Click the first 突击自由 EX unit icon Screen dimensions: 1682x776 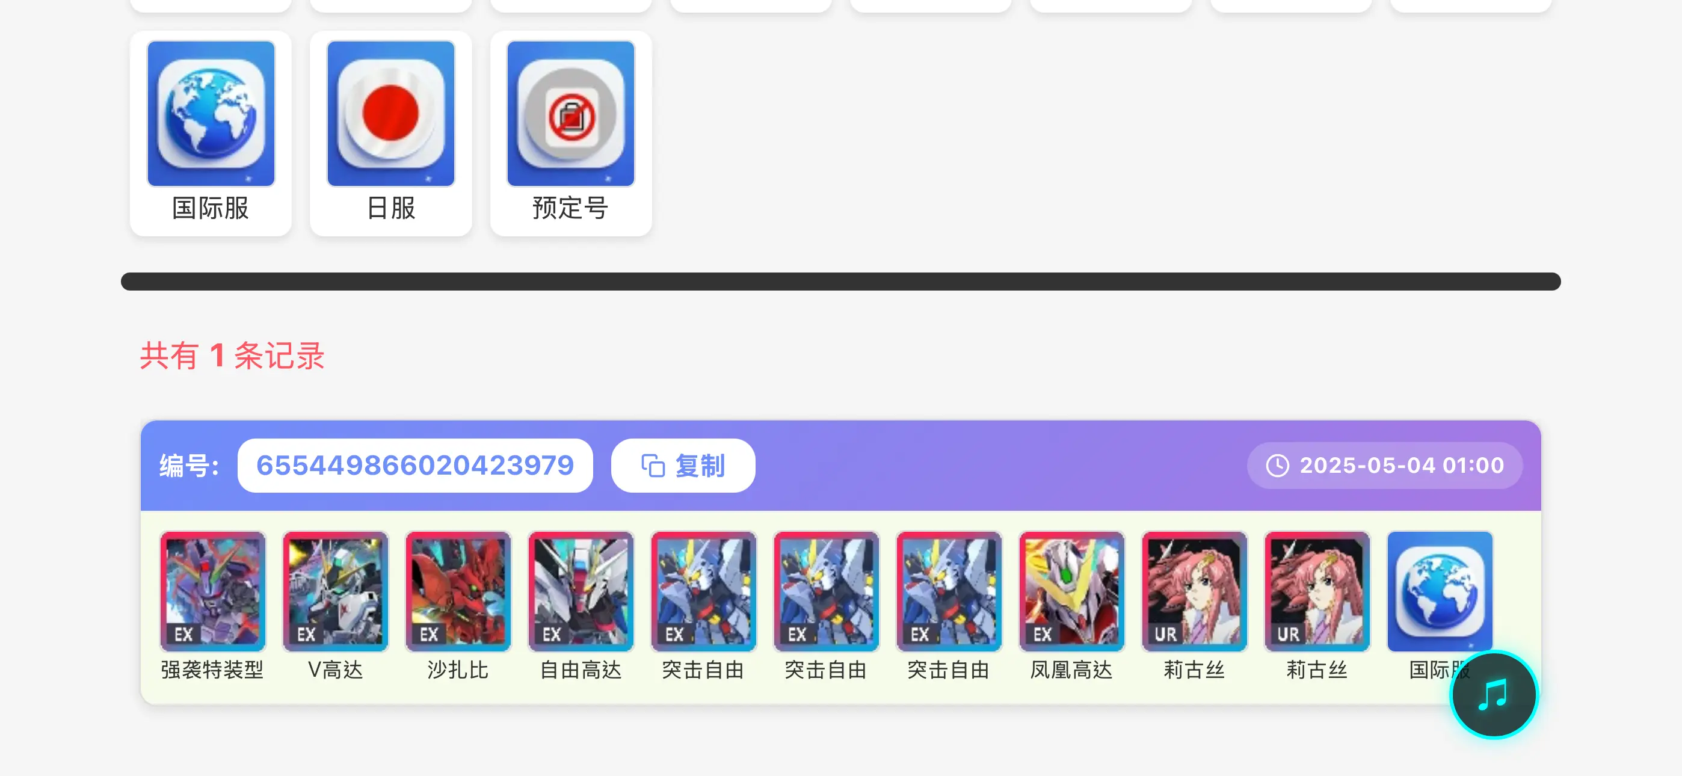click(x=704, y=591)
